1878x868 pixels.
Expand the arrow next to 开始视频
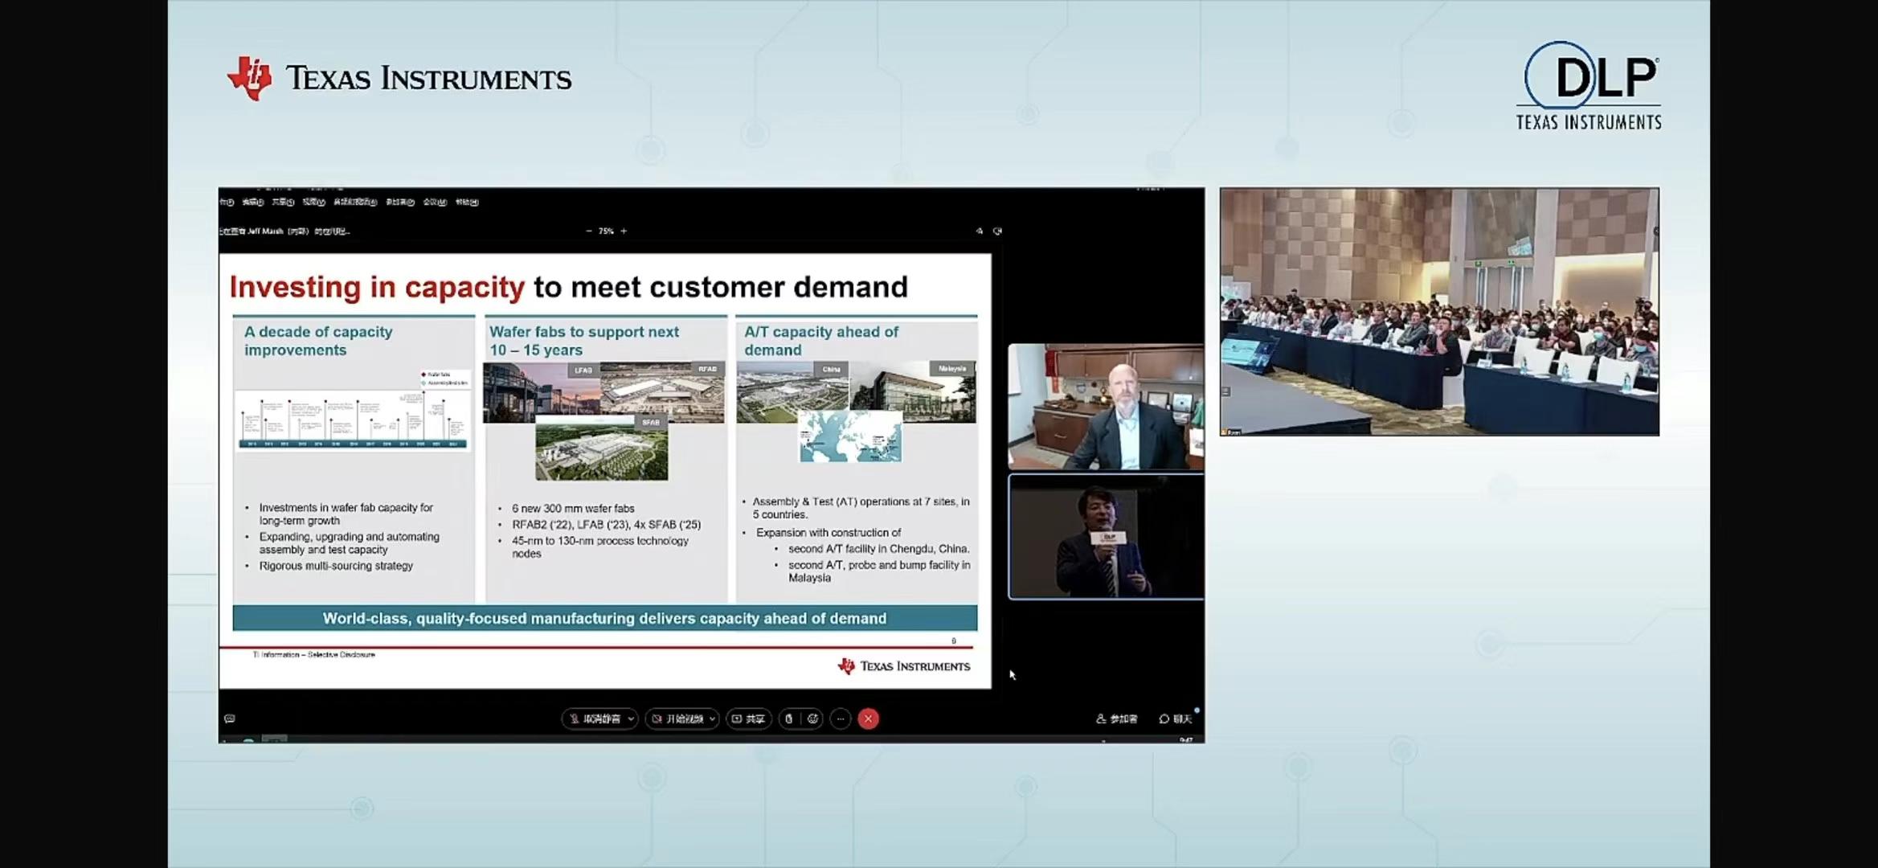[x=712, y=719]
